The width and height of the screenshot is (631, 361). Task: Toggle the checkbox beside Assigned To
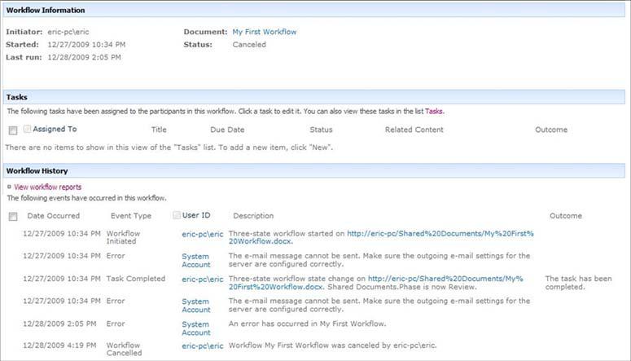tap(27, 129)
